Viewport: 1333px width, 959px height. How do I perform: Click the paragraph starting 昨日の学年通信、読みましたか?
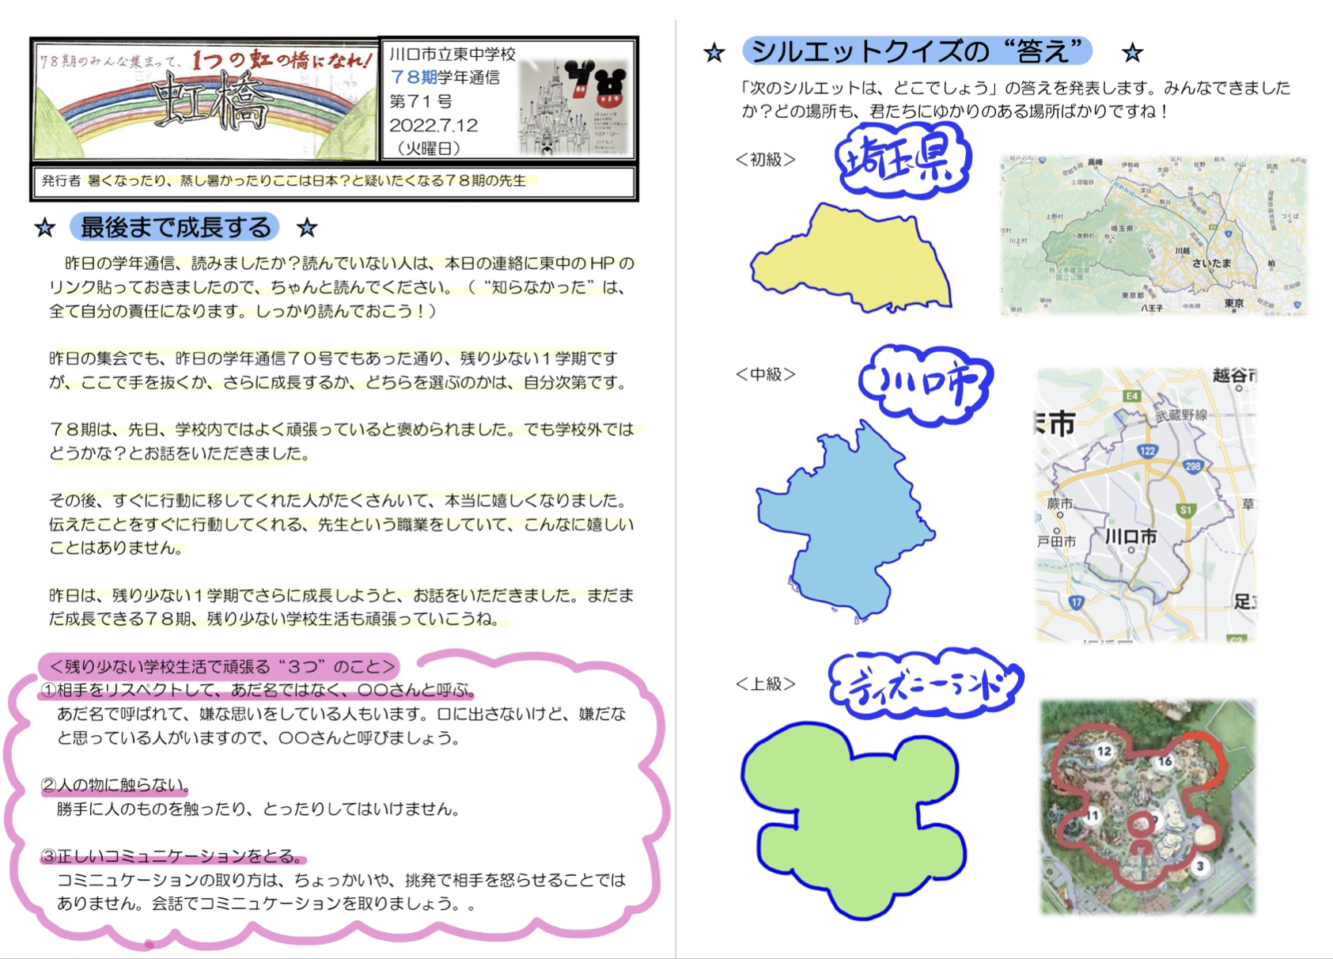tap(341, 286)
